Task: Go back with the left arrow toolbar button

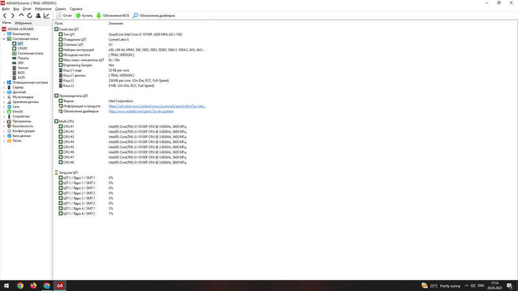Action: coord(5,16)
